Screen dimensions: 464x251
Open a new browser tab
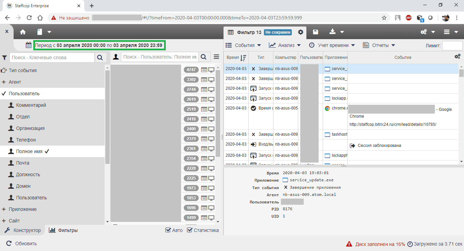pyautogui.click(x=92, y=5)
